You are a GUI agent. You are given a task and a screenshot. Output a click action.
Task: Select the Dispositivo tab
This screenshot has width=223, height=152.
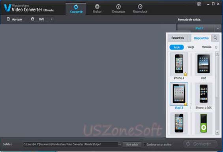point(201,38)
